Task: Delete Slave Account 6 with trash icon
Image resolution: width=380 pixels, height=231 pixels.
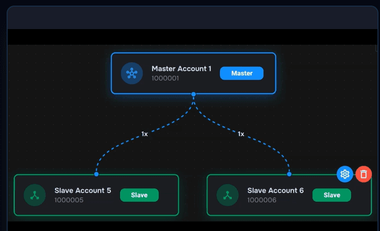Action: [x=364, y=174]
